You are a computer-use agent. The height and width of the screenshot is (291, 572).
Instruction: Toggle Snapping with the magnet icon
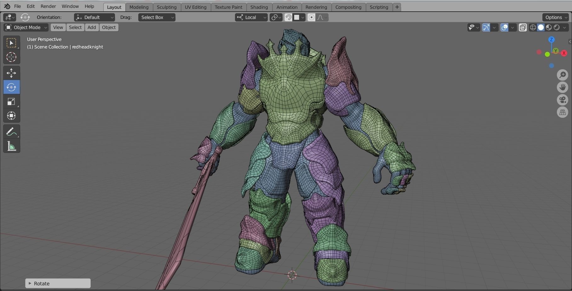(288, 17)
